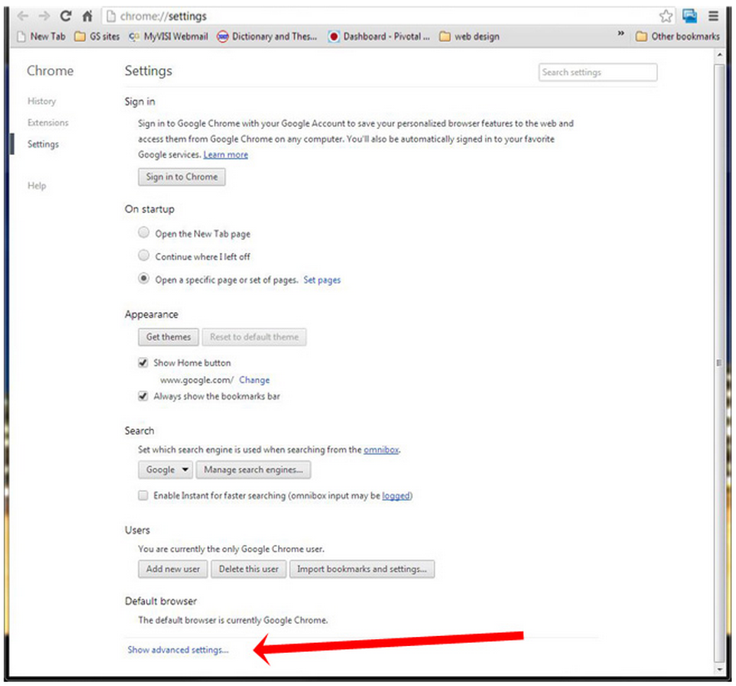
Task: Uncheck Show Home button
Action: coord(143,363)
